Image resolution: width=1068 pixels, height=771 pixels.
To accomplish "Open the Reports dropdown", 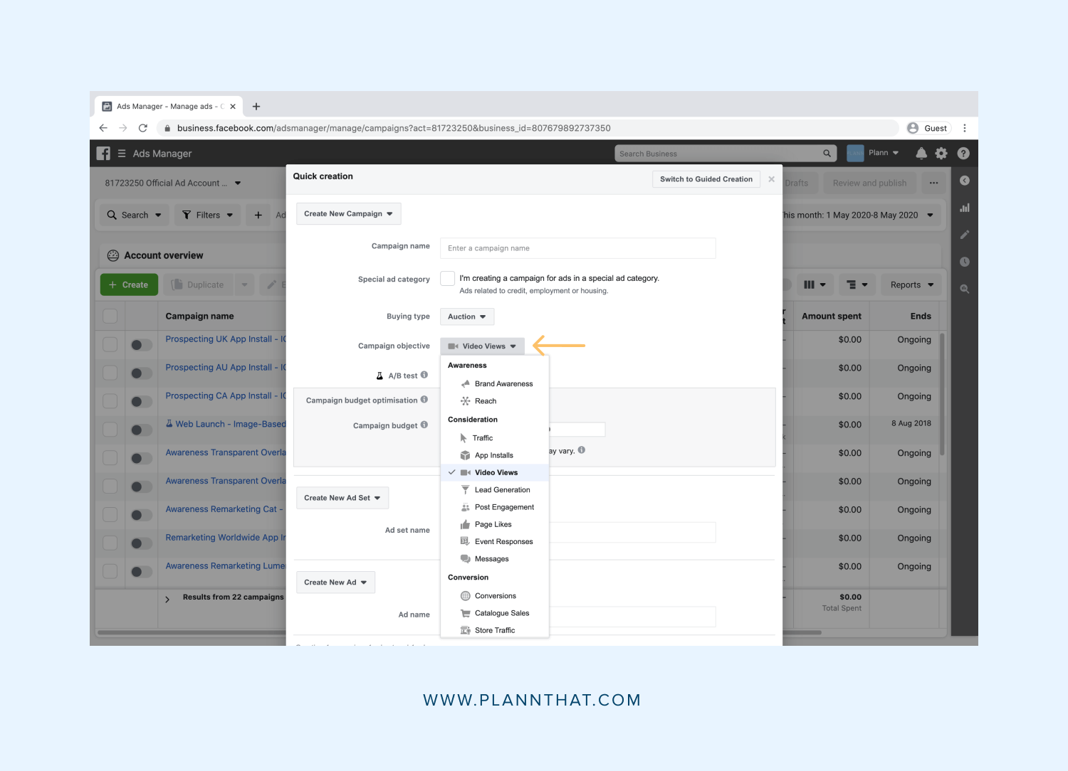I will tap(912, 285).
